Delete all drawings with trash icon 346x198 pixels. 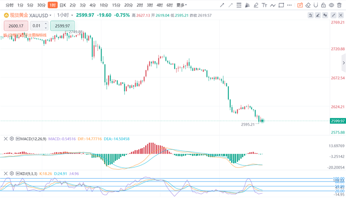pyautogui.click(x=339, y=5)
